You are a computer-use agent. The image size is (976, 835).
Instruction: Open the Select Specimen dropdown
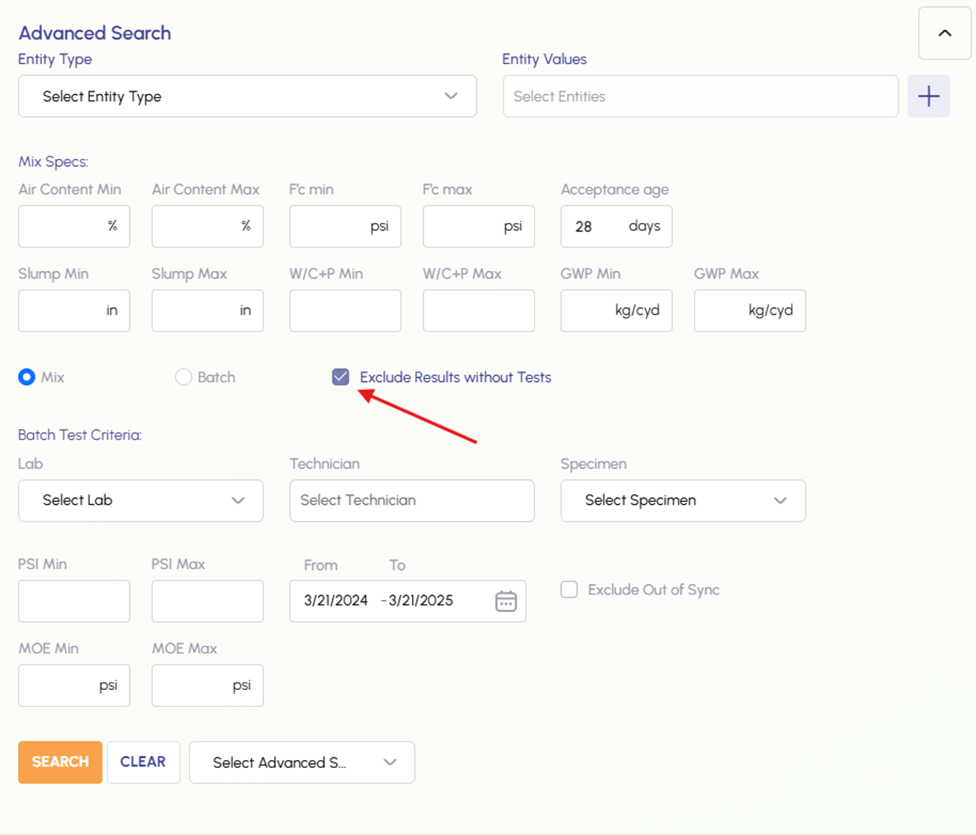[x=683, y=500]
